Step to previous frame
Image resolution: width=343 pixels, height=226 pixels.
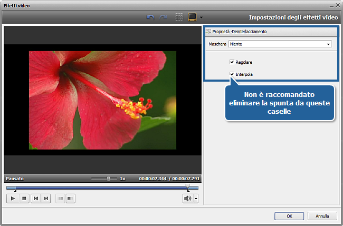pyautogui.click(x=35, y=198)
